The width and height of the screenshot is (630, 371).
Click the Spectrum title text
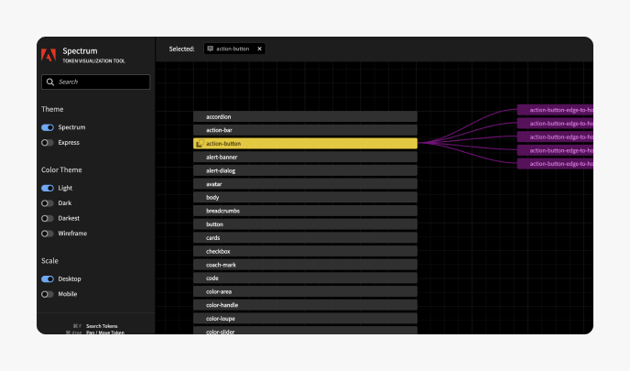(x=80, y=51)
